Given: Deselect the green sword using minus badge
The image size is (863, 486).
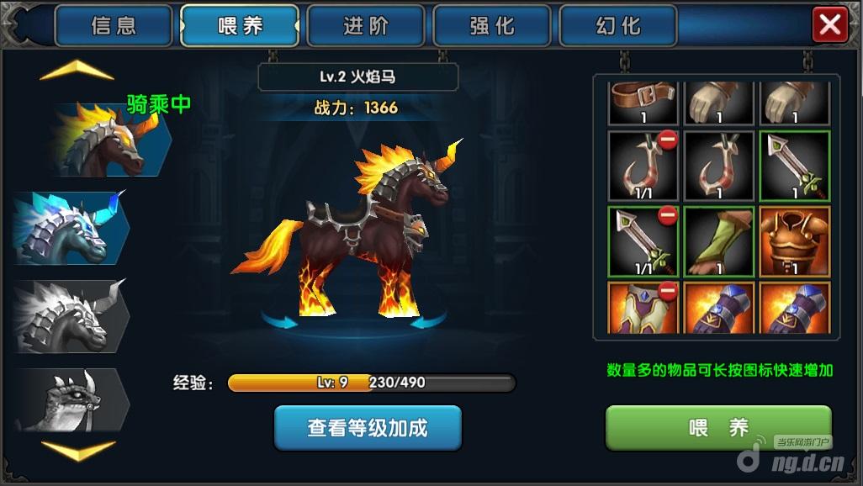Looking at the screenshot, I should (668, 215).
